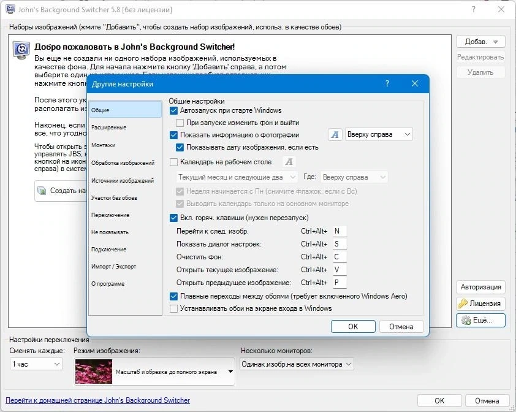The height and width of the screenshot is (412, 516).
Task: Open Сменять каждые 1 час dropdown
Action: [x=36, y=364]
